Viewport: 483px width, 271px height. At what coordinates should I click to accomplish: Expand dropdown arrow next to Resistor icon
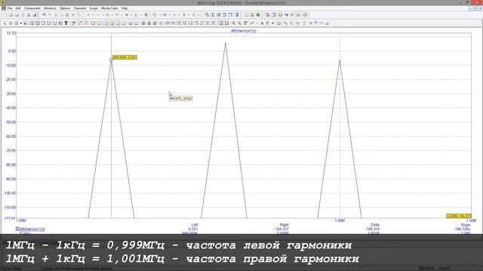[103, 15]
